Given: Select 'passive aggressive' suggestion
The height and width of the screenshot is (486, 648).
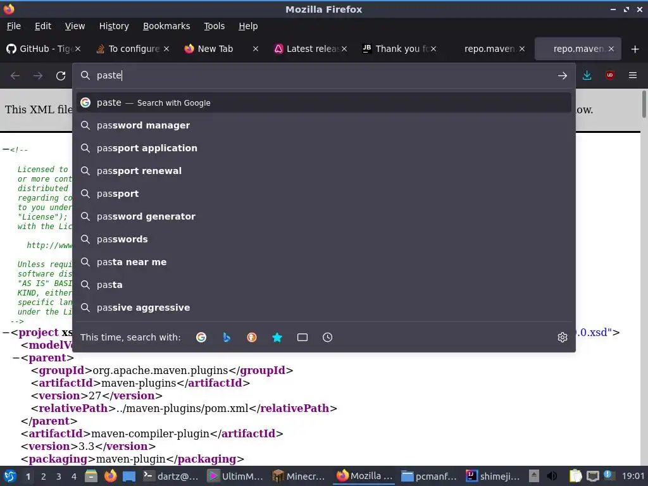Looking at the screenshot, I should 323,308.
